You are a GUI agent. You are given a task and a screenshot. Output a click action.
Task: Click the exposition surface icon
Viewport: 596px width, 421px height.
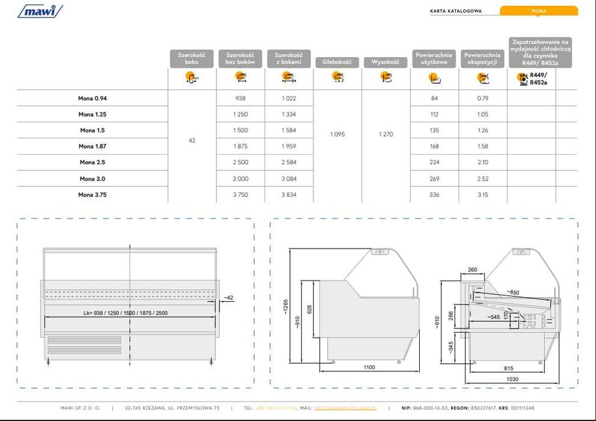pos(483,78)
